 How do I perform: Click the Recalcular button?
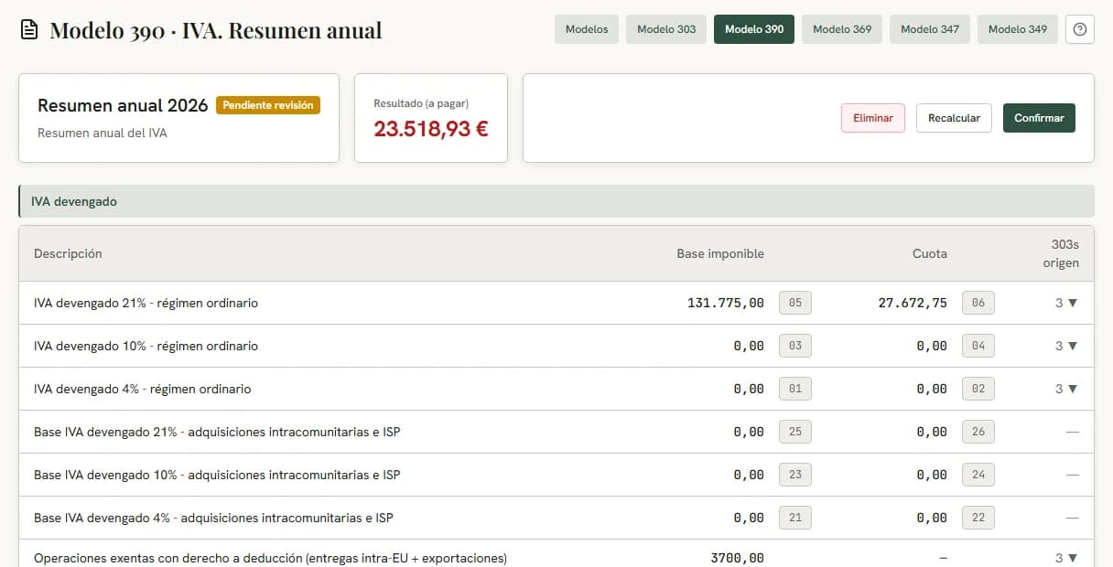(x=954, y=118)
